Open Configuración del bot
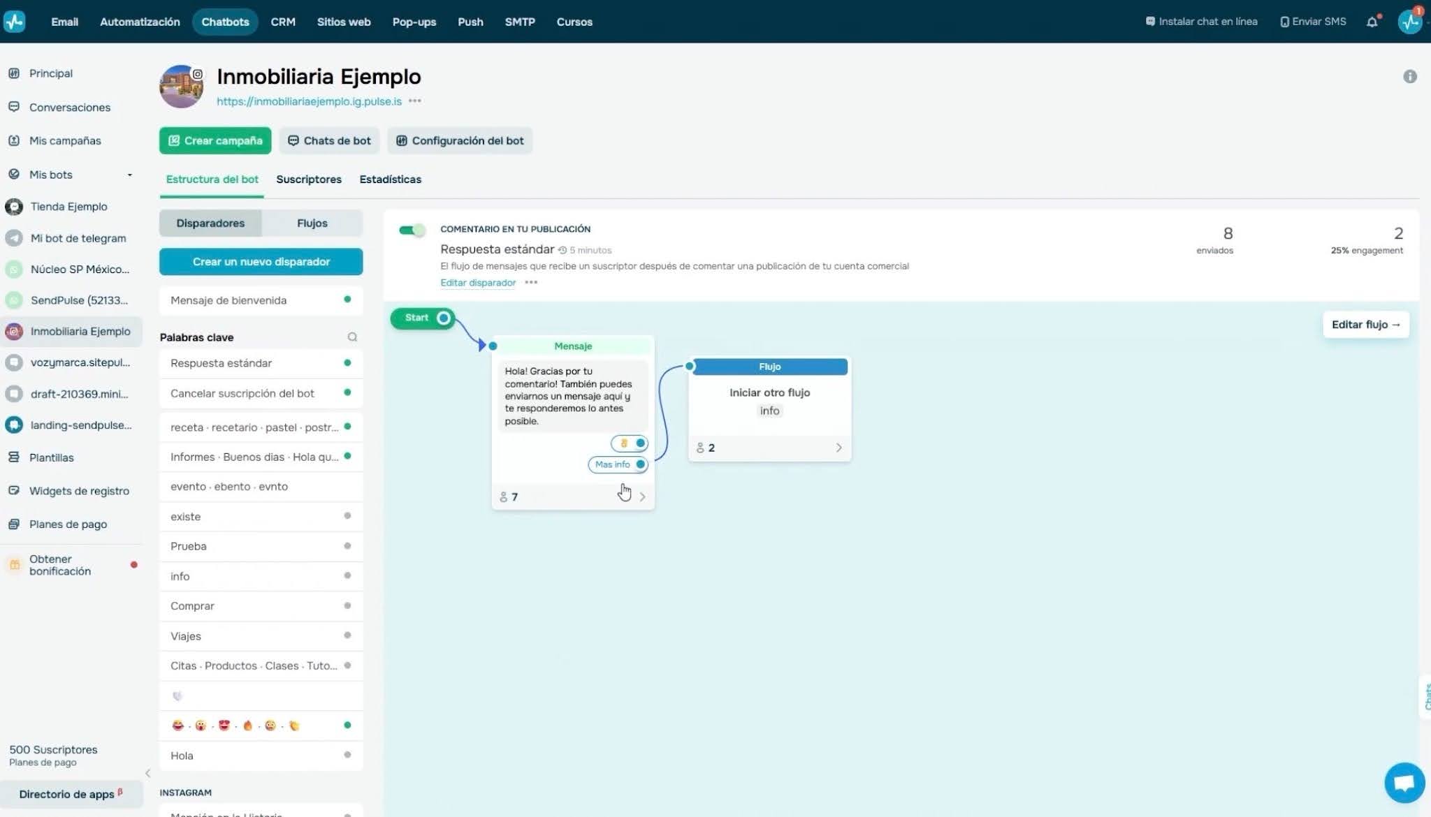This screenshot has height=817, width=1431. pos(460,140)
